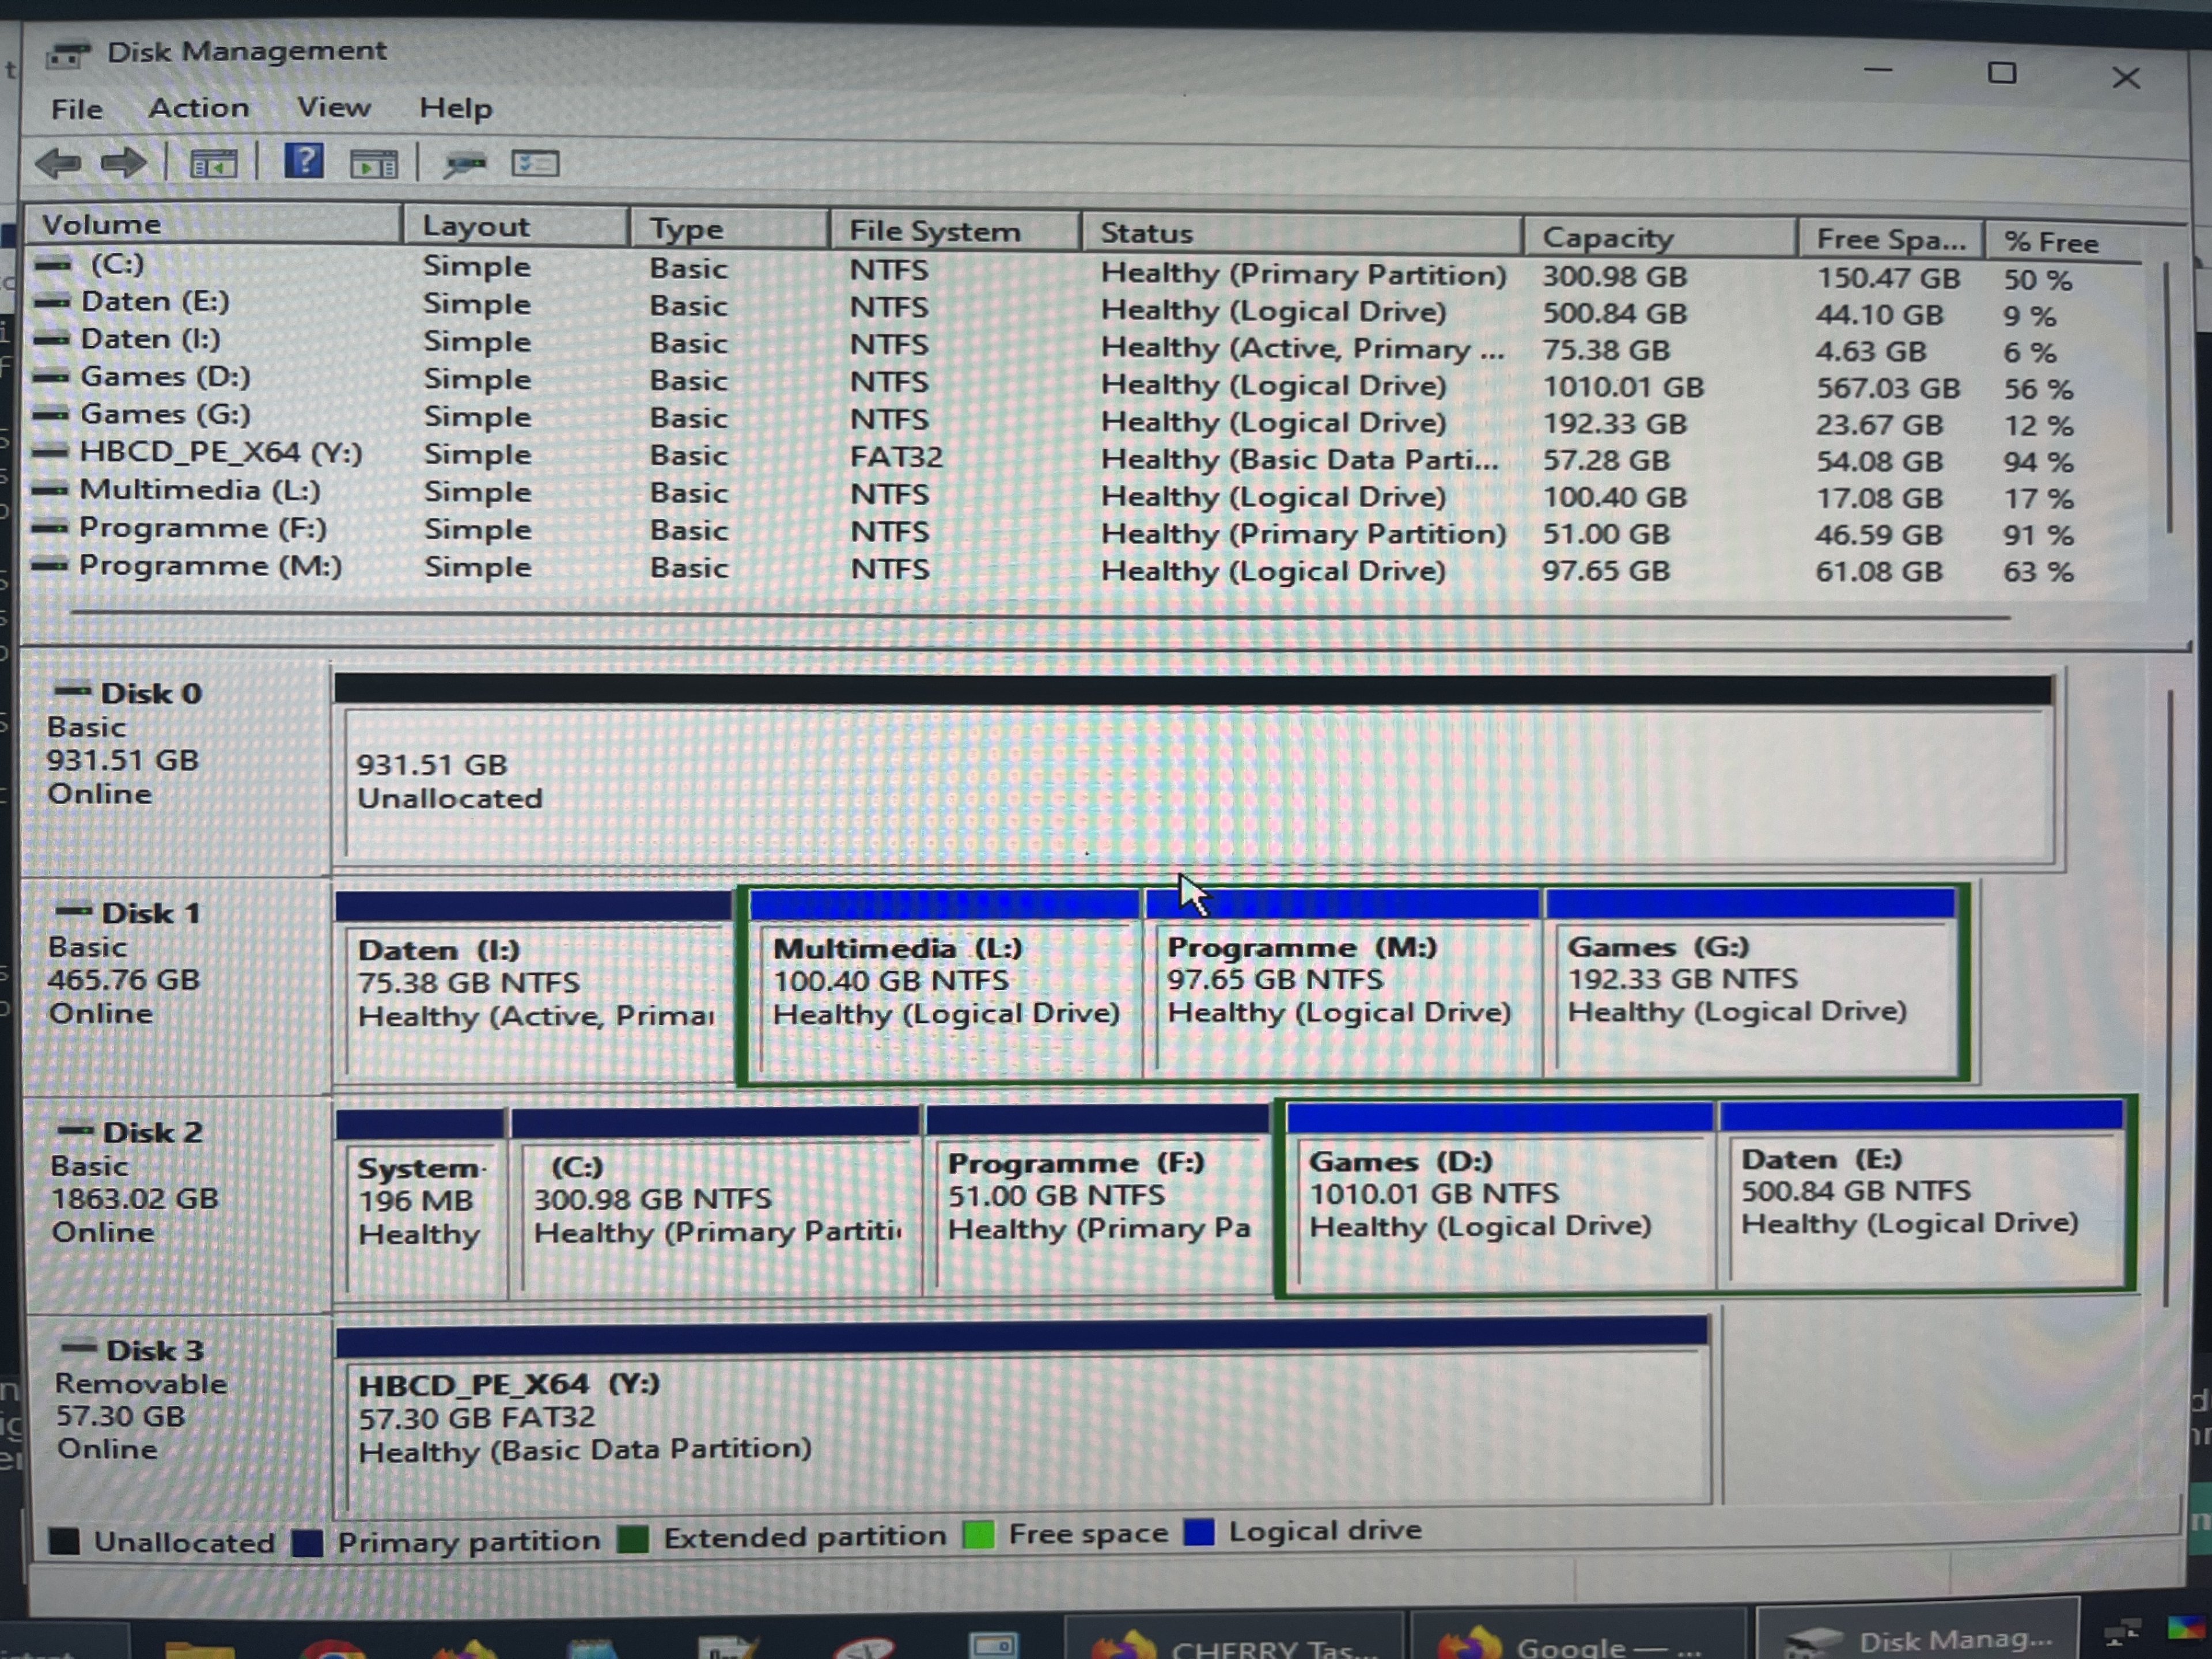Open the Action menu
Screen dimensions: 2212x1659
coord(199,108)
